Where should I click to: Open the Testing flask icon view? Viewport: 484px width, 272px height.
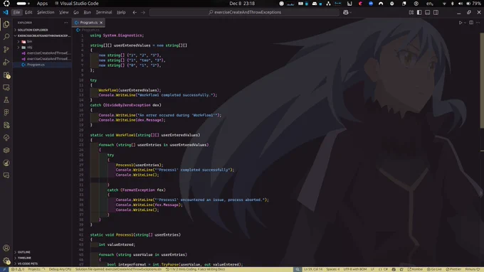pyautogui.click(x=6, y=100)
